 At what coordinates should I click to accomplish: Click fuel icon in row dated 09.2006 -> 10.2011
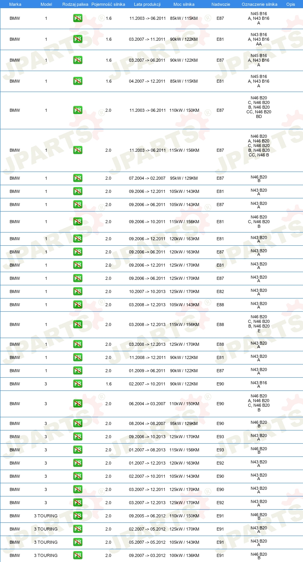coord(77,222)
